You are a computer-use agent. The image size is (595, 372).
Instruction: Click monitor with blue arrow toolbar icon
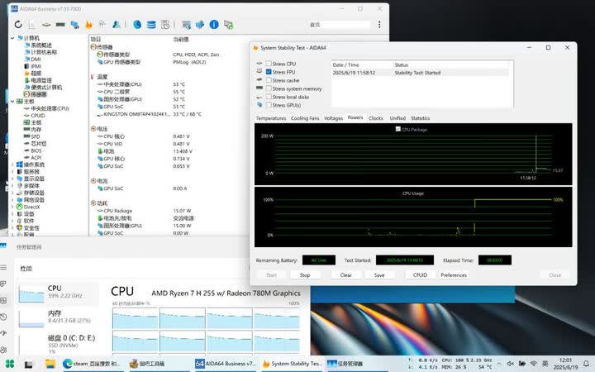(x=186, y=25)
